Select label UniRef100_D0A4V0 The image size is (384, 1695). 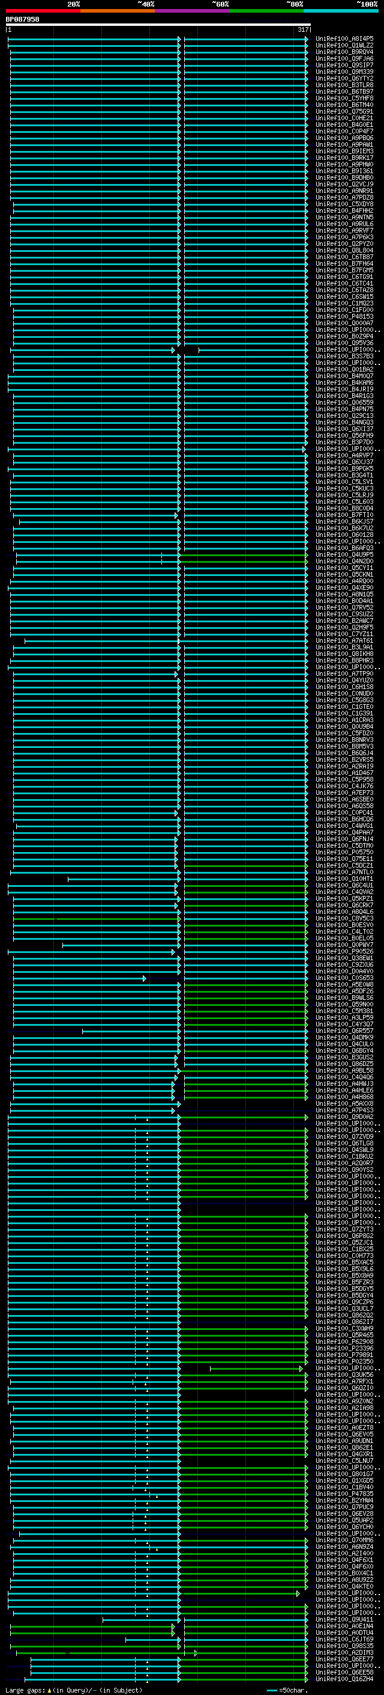click(x=344, y=971)
